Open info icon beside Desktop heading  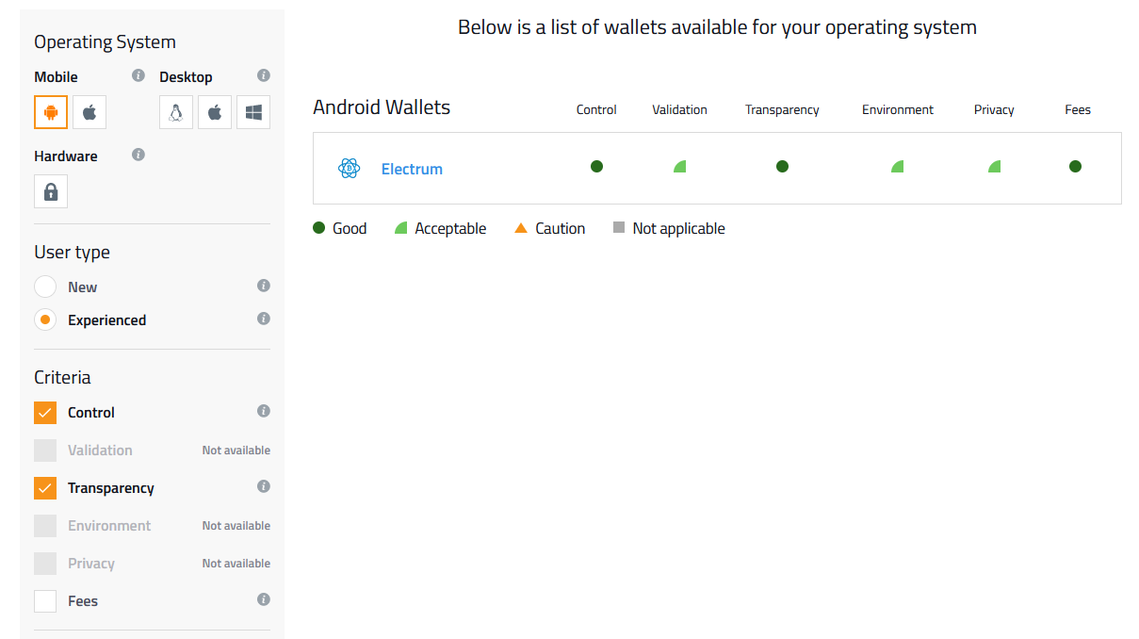tap(264, 75)
